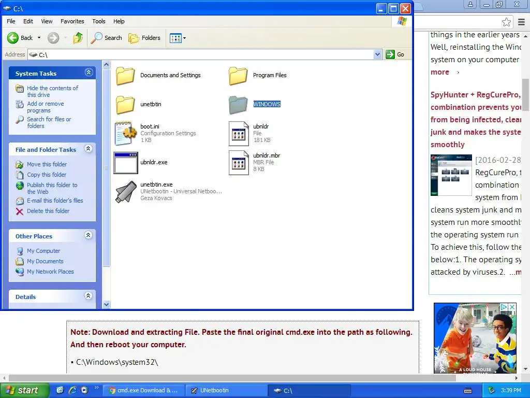Select the unetbtin folder icon
This screenshot has width=530, height=398.
pyautogui.click(x=125, y=105)
